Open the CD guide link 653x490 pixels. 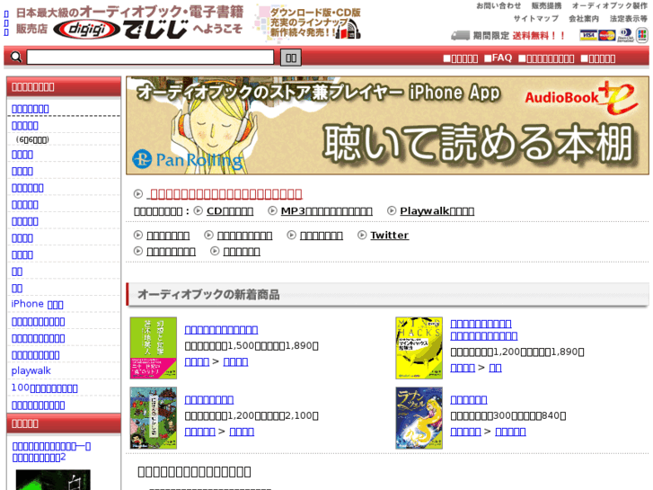230,211
